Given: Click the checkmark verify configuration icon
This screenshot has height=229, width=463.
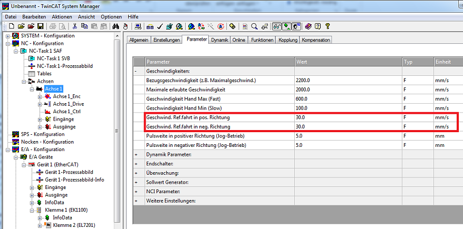Looking at the screenshot, I should click(x=160, y=26).
